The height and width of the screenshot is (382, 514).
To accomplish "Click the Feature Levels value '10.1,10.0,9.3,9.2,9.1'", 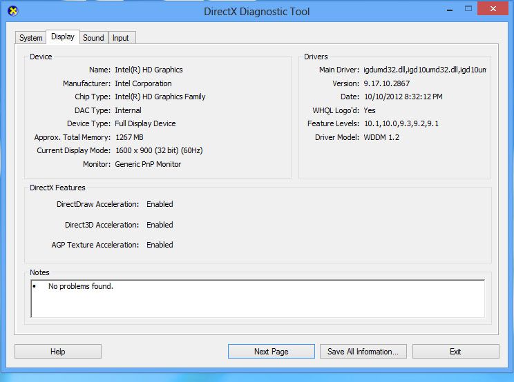I will point(401,123).
